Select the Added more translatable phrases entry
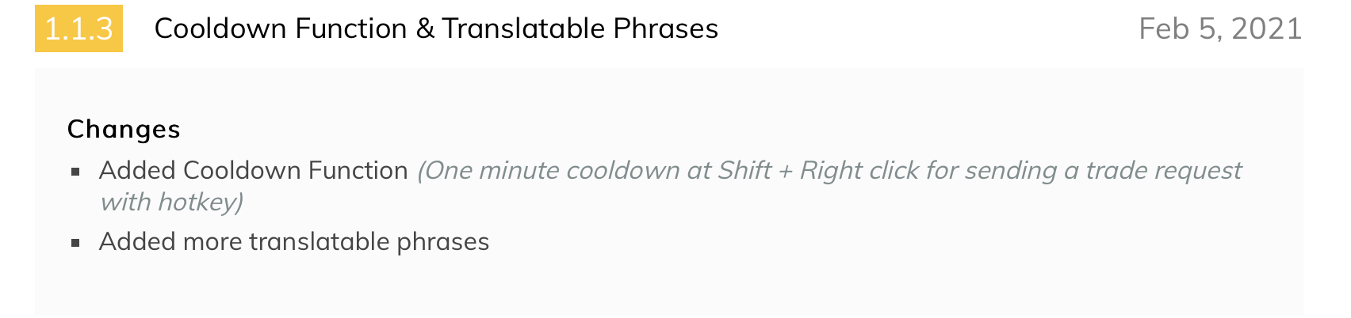Viewport: 1351px width, 318px height. [x=294, y=241]
